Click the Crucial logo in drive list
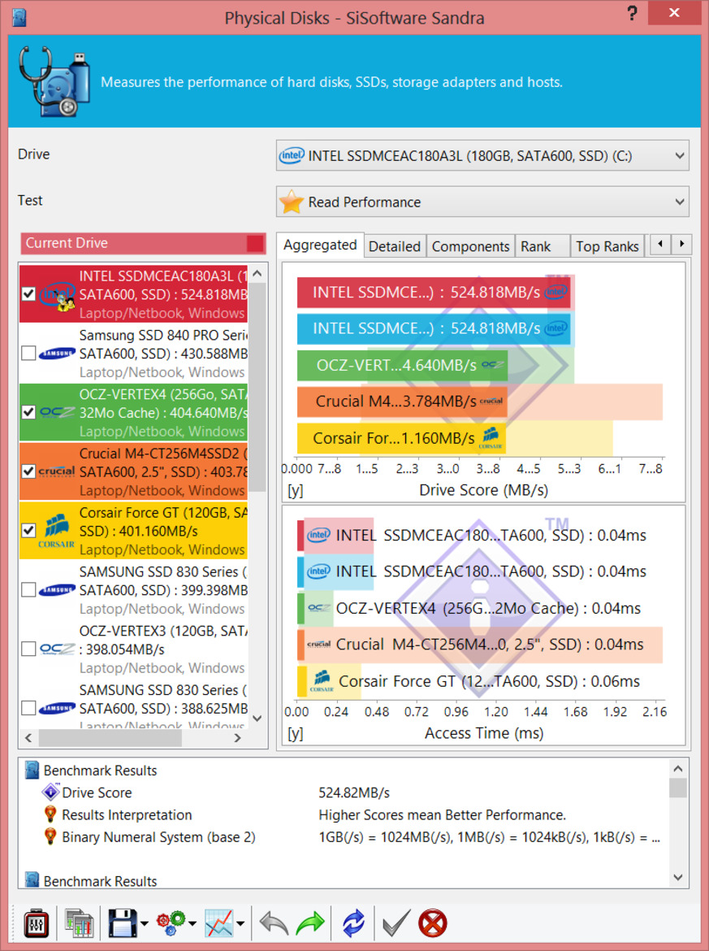Image resolution: width=709 pixels, height=951 pixels. pos(57,471)
